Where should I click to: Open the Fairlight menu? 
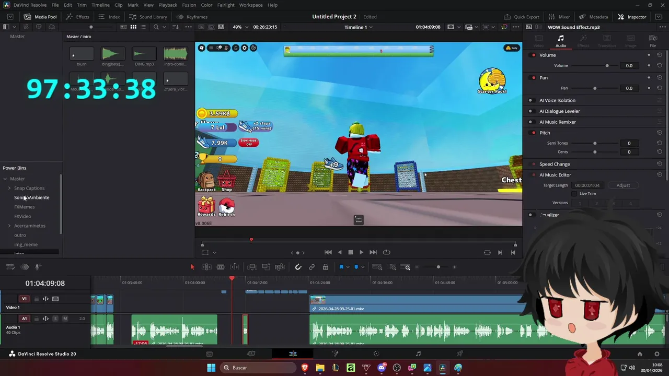tap(226, 5)
